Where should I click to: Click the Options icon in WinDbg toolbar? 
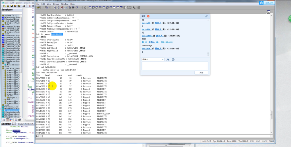coord(139,7)
